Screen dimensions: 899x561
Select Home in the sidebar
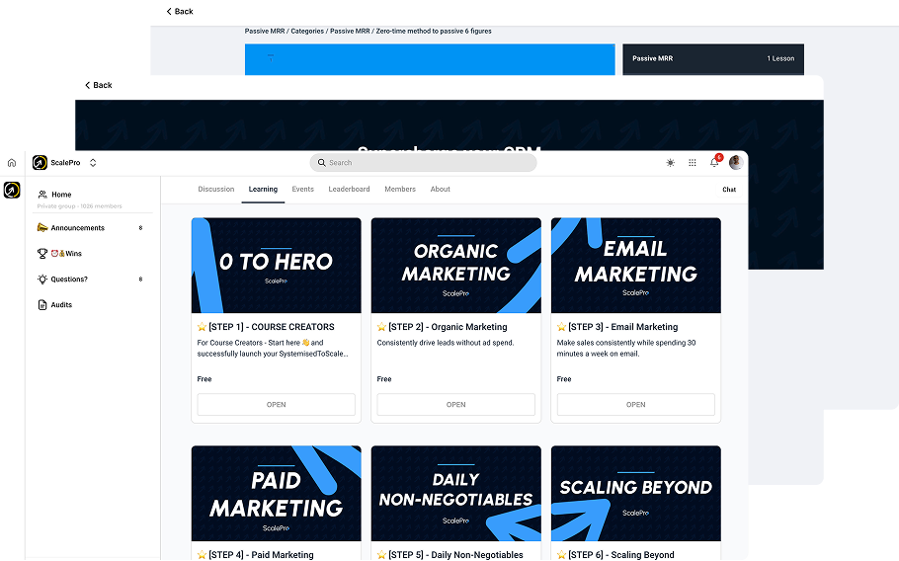61,195
